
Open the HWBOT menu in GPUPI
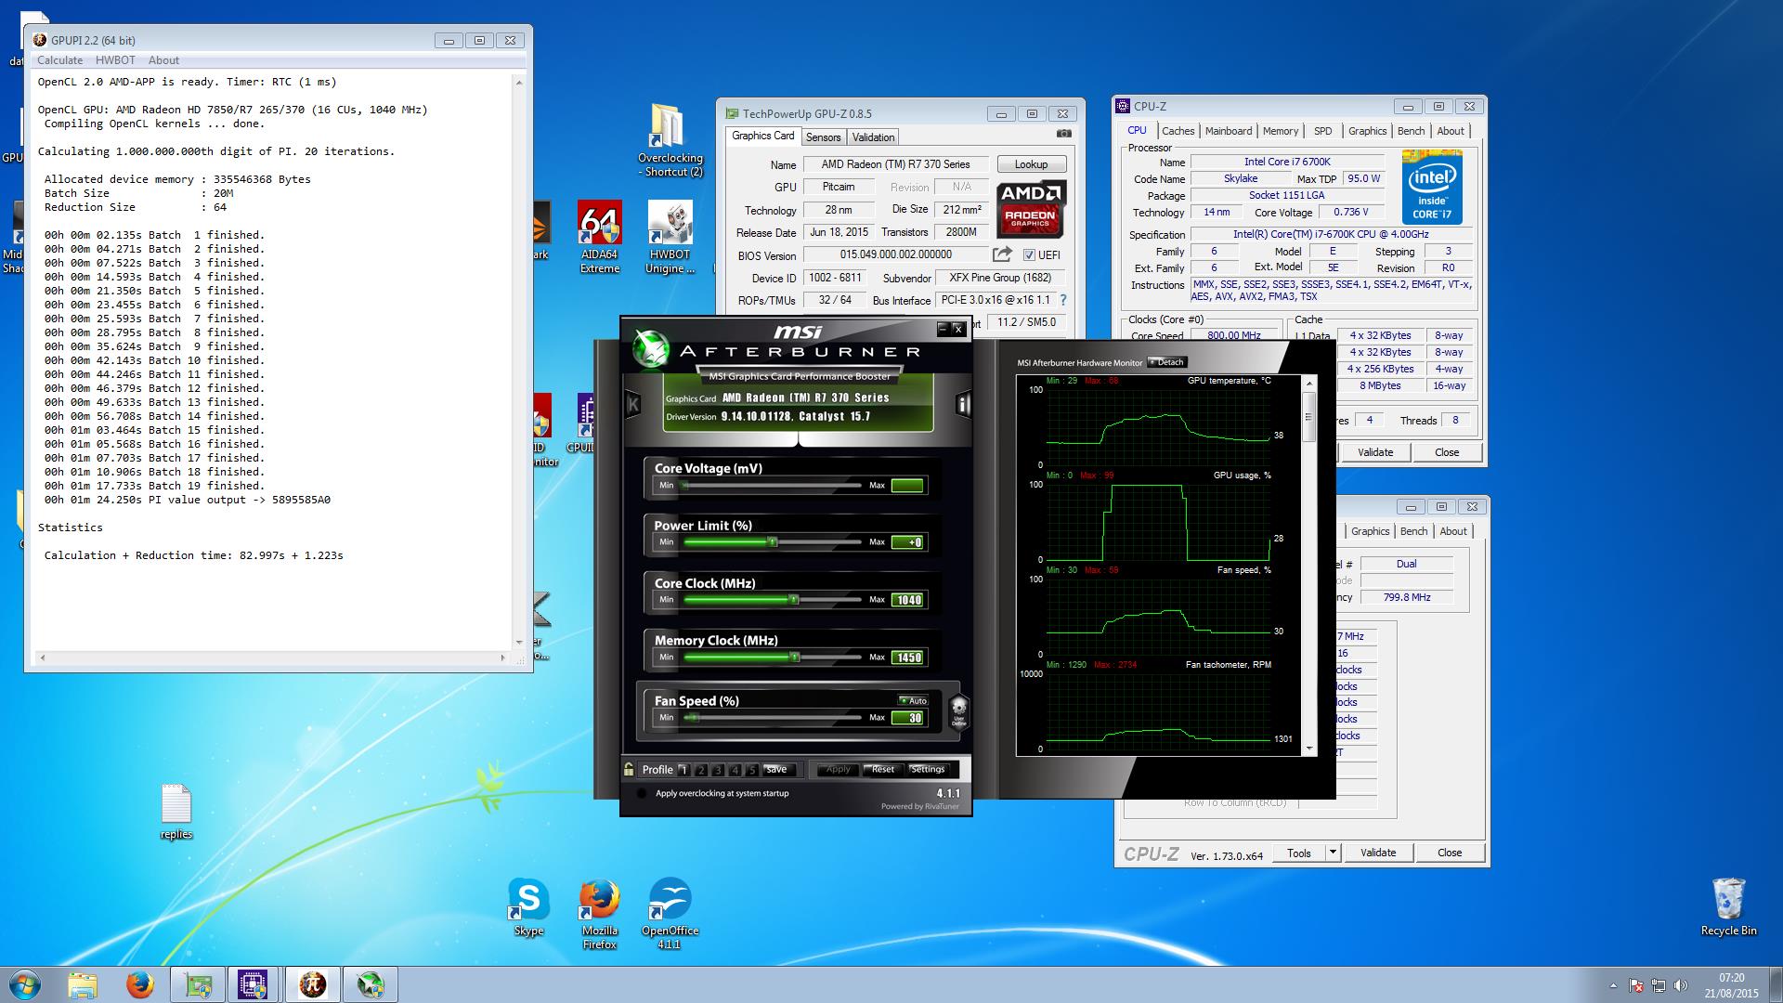115,60
